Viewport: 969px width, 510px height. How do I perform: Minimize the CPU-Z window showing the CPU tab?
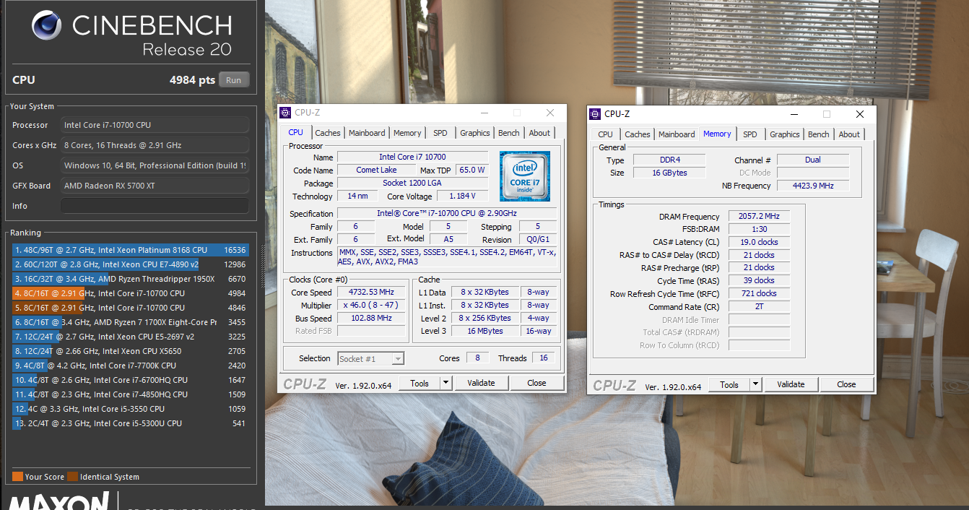pos(484,113)
